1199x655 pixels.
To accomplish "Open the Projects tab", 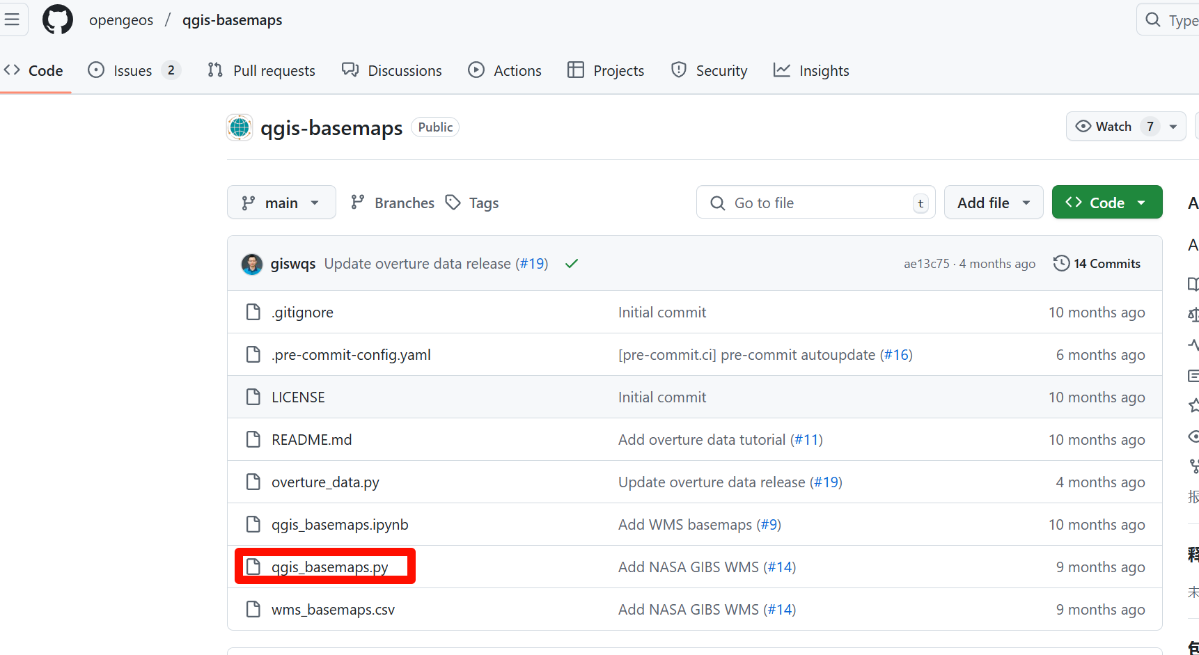I will pyautogui.click(x=606, y=70).
